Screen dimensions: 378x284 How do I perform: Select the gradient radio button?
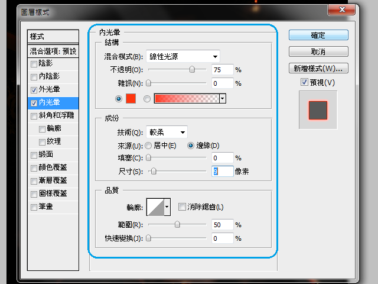pyautogui.click(x=147, y=99)
